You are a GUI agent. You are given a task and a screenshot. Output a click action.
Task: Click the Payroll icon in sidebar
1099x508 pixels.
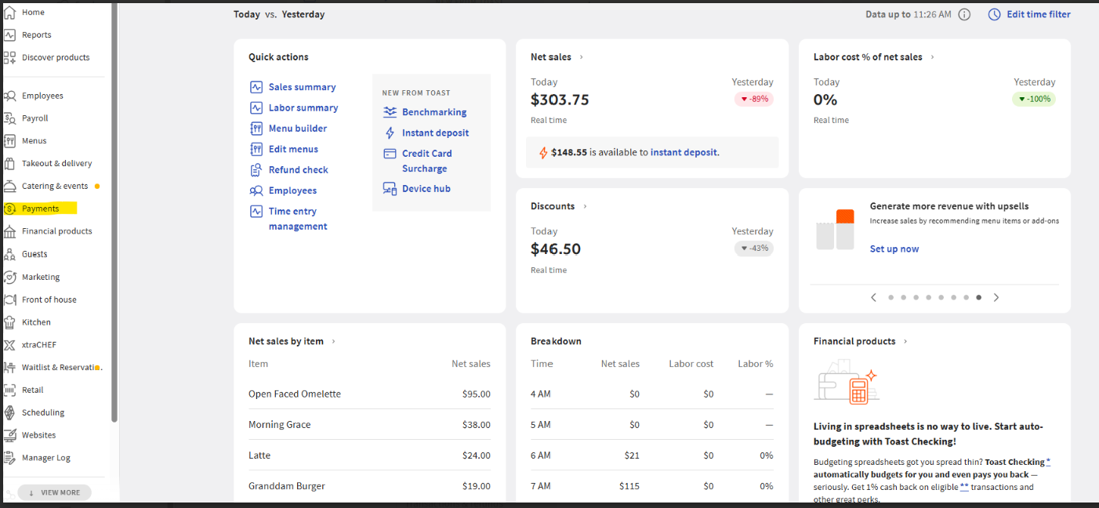coord(10,118)
